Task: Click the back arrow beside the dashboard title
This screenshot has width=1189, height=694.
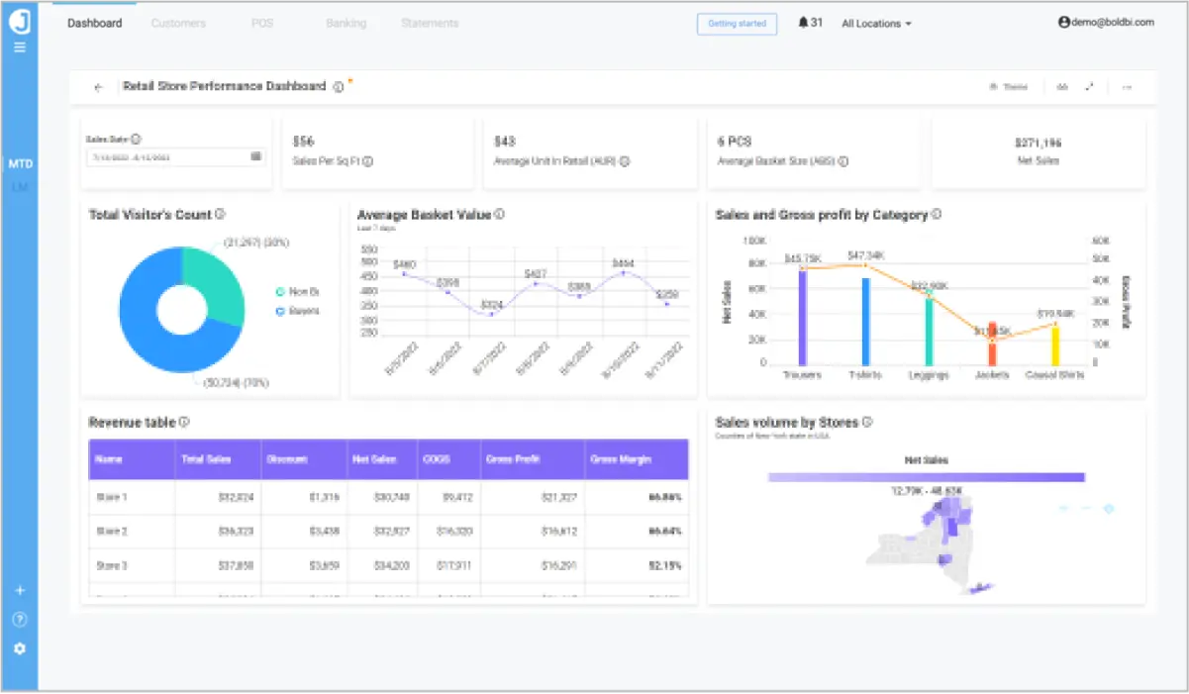Action: click(97, 87)
